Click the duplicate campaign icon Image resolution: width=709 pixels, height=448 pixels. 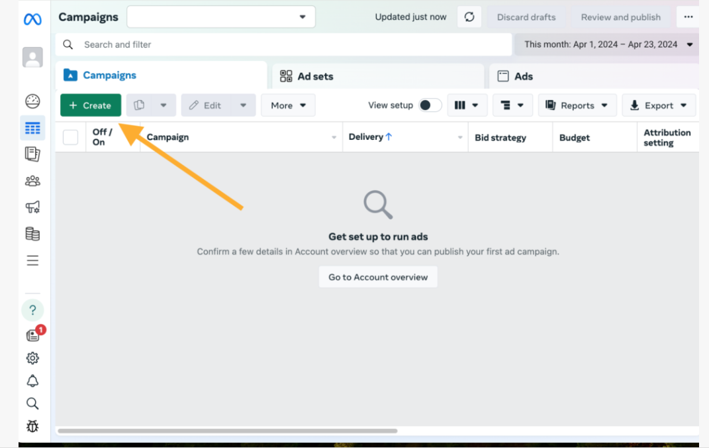(x=139, y=105)
